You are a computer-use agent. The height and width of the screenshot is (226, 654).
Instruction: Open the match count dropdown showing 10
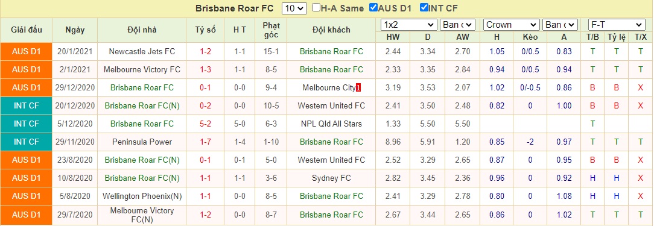click(x=294, y=8)
